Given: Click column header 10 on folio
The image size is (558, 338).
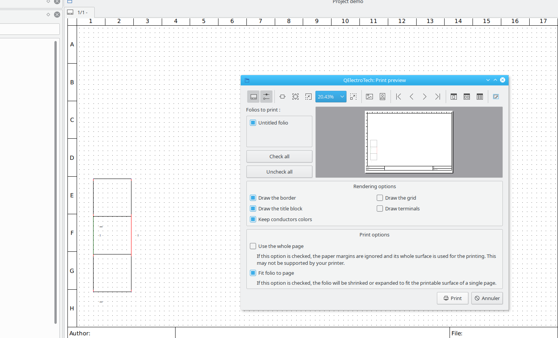Looking at the screenshot, I should click(x=345, y=21).
